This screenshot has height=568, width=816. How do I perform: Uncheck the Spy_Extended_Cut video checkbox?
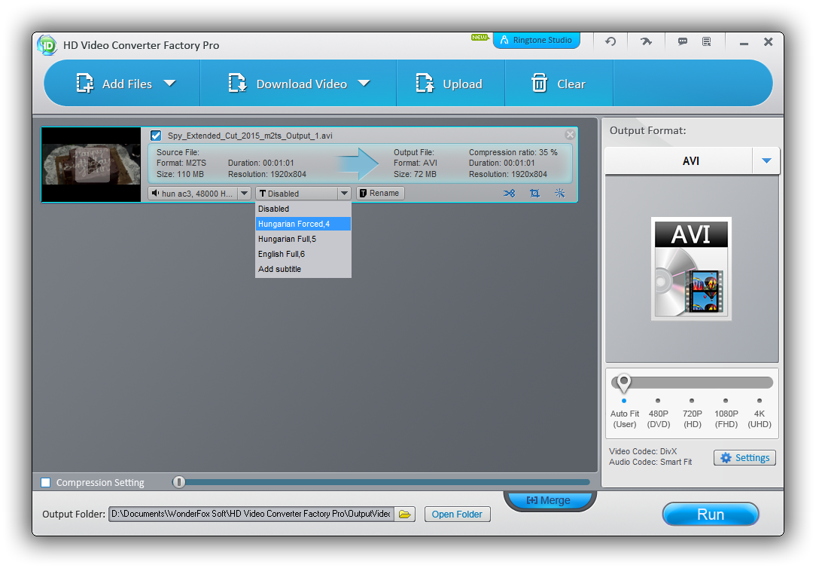coord(156,136)
